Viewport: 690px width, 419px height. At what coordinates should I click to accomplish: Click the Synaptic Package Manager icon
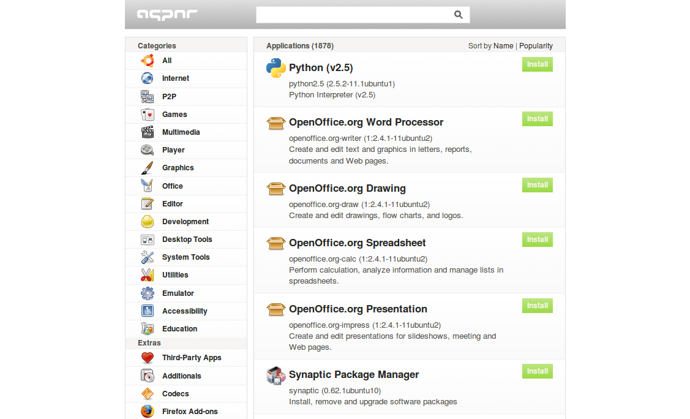click(276, 375)
